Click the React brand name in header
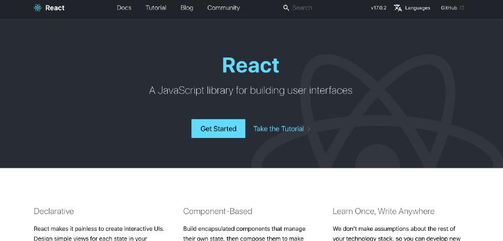The width and height of the screenshot is (503, 241). click(55, 8)
